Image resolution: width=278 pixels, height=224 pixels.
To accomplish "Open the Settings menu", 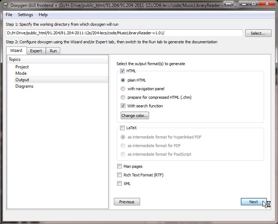I will click(25, 15).
